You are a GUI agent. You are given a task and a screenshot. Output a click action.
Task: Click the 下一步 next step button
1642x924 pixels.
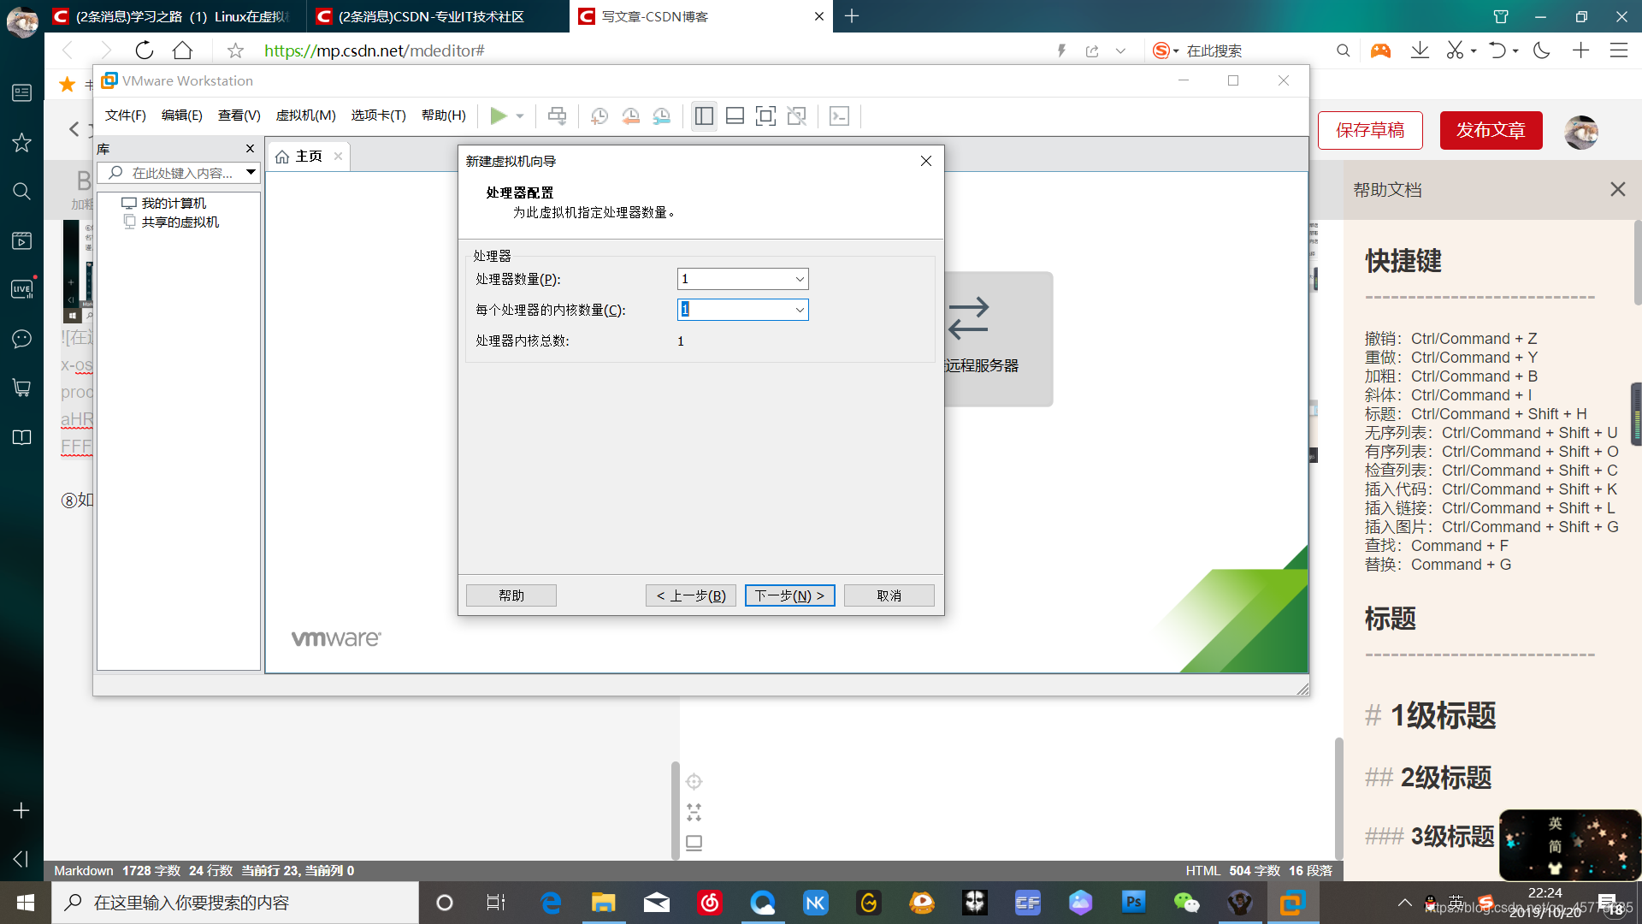(x=789, y=595)
